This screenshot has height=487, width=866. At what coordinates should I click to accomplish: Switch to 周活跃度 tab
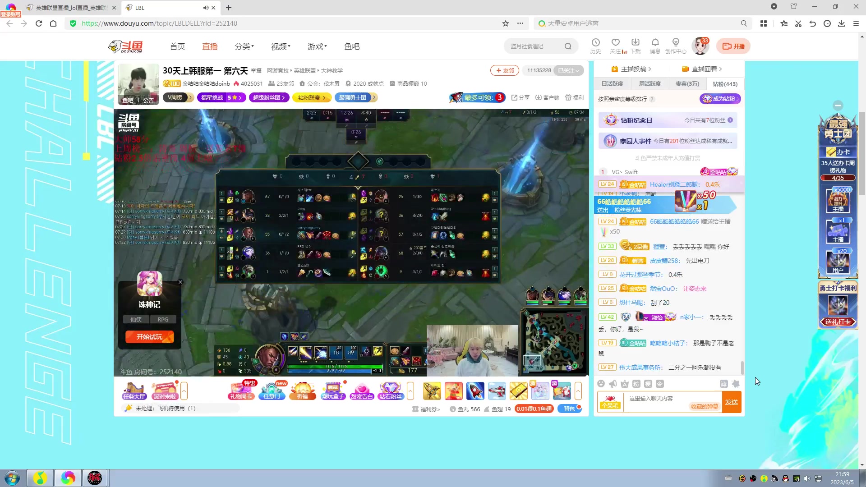click(x=649, y=84)
